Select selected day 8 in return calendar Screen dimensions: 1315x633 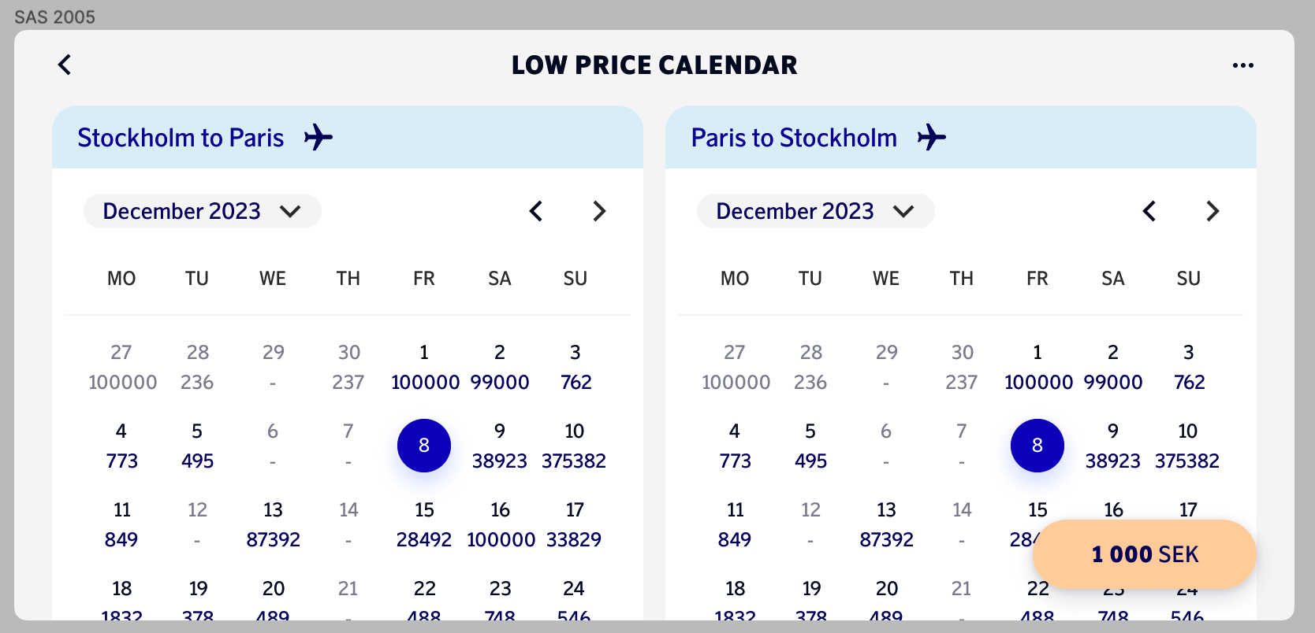[1037, 446]
